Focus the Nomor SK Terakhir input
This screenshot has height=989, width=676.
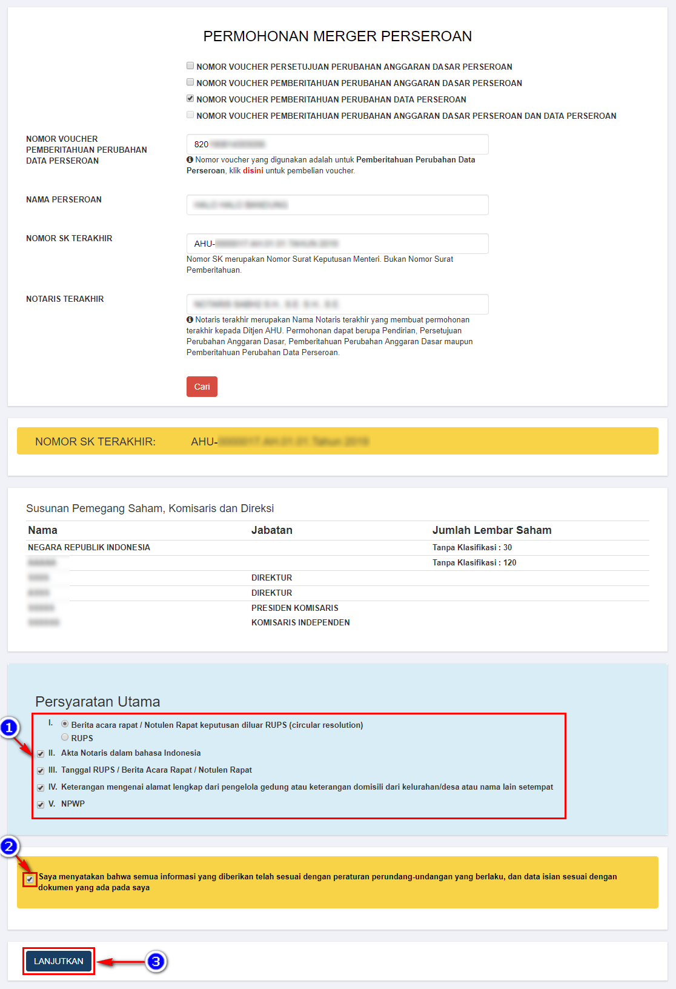click(x=337, y=244)
